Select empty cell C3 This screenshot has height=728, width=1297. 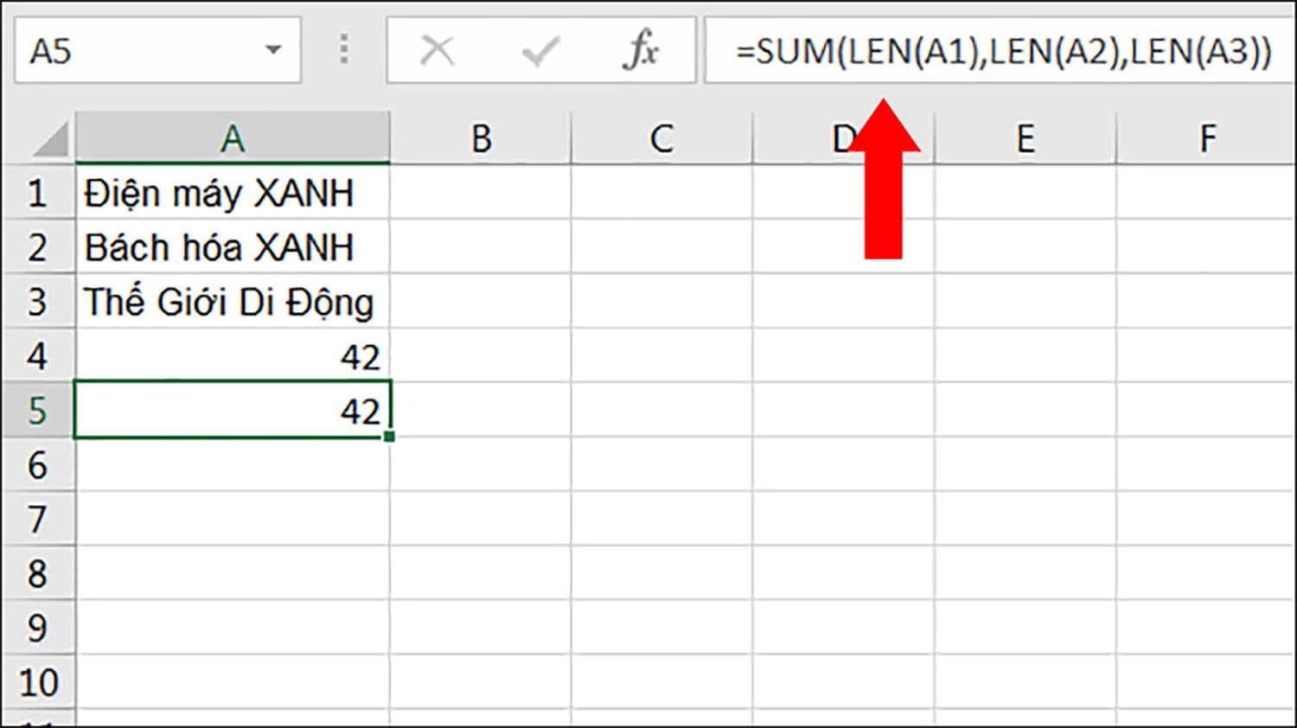coord(661,301)
